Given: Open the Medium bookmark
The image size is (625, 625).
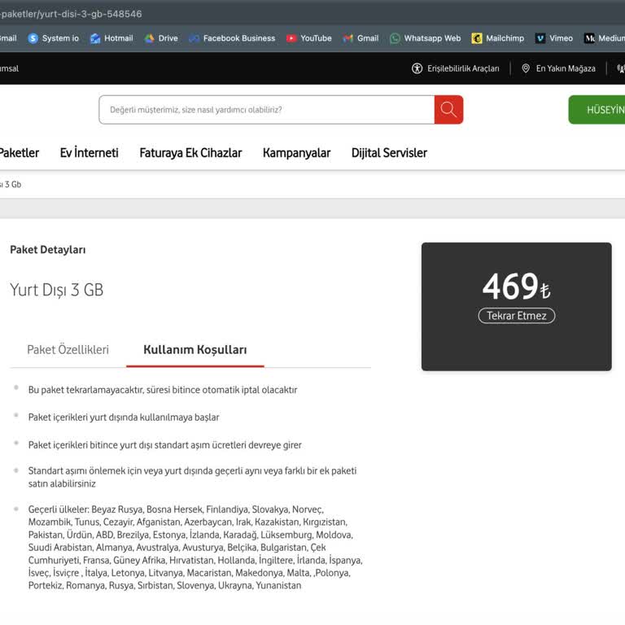Looking at the screenshot, I should [605, 38].
